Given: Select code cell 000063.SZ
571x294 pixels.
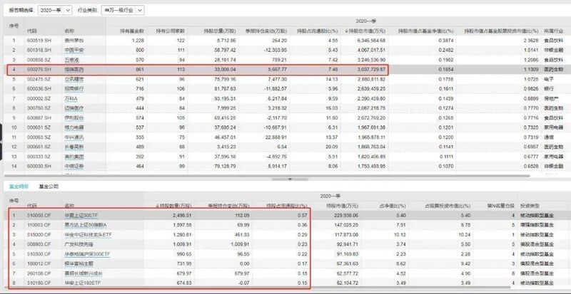Looking at the screenshot, I should (38, 137).
